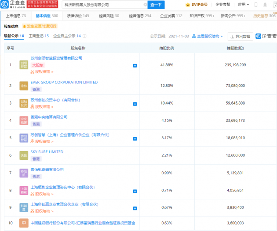Open 股权结构 under 上海科毓赢企业管理
The width and height of the screenshot is (277, 231).
42,211
